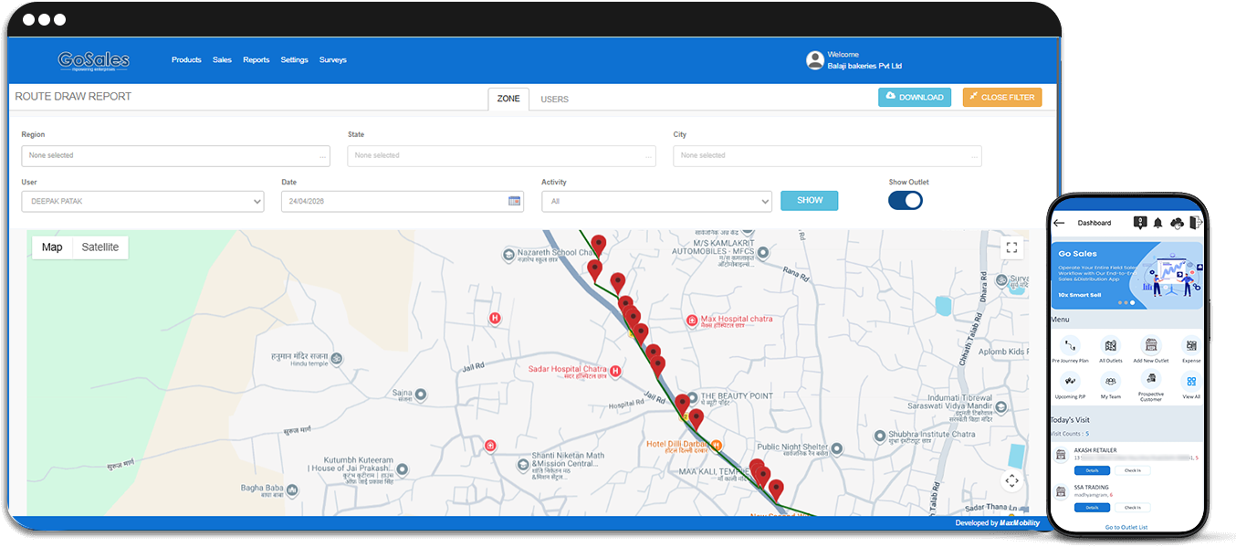Viewport: 1236px width, 547px height.
Task: Tap All Outlets icon on phone
Action: (x=1110, y=346)
